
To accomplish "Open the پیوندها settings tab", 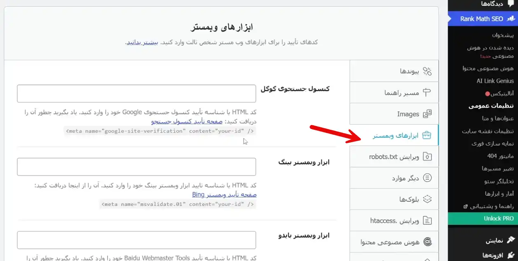I will click(x=394, y=71).
